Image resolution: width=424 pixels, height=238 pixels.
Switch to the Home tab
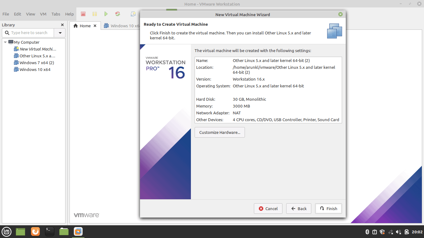[85, 26]
